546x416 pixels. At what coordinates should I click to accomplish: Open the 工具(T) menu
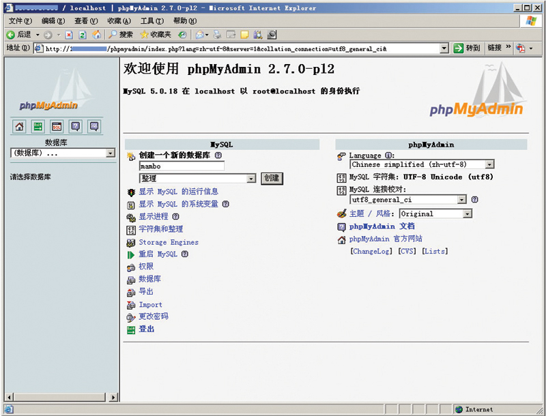point(152,21)
